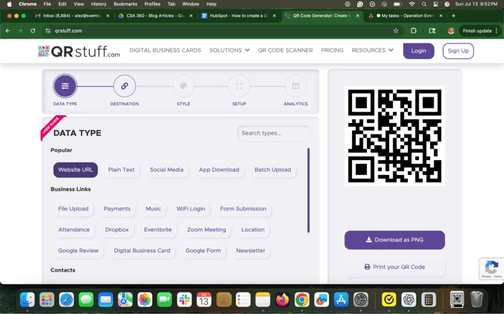Open Chrome's three-dot menu
Image resolution: width=504 pixels, height=314 pixels.
496,31
